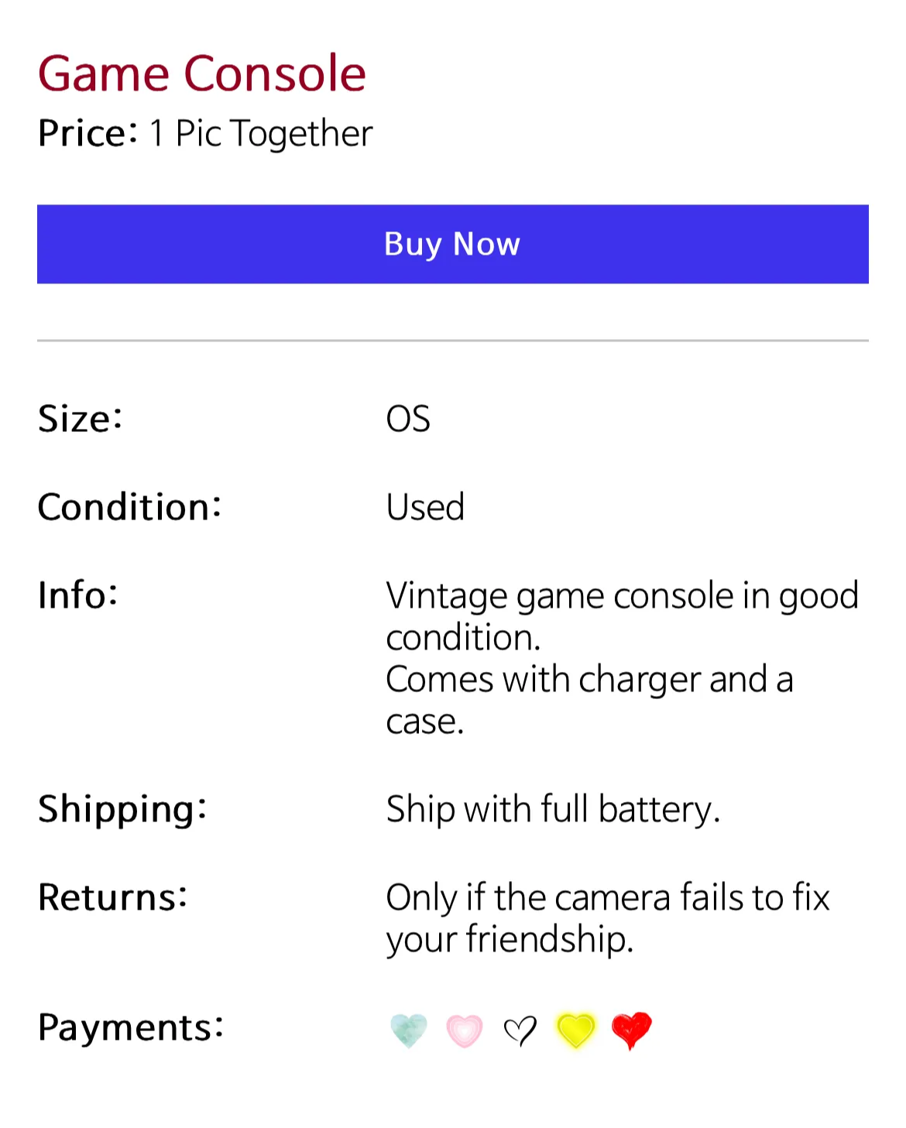The image size is (906, 1128).
Task: Click the '1 Pic Together' price text
Action: (x=262, y=133)
